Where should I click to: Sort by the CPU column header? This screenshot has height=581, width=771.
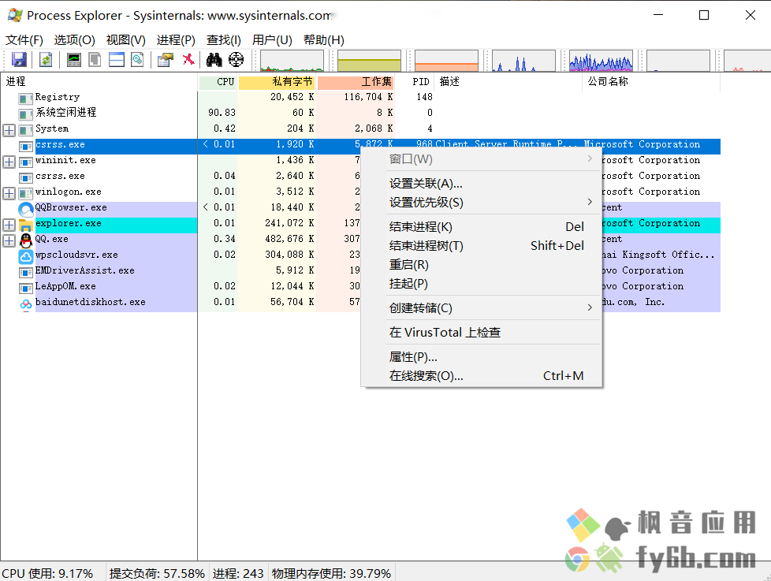[x=218, y=82]
